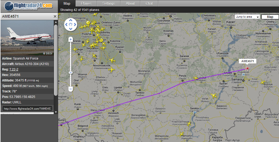Click the blue airport marker at Saratov
279x142 pixels.
click(195, 113)
